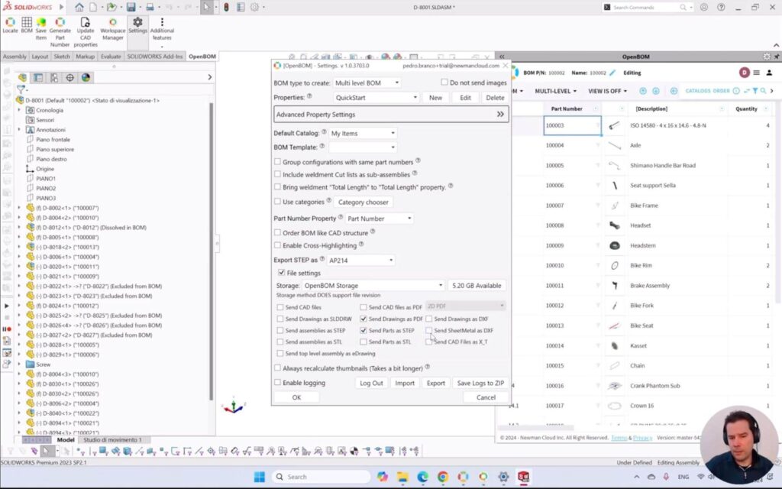Screen dimensions: 782x489
Task: Open the ConfigurationManager tab icon
Action: pos(54,77)
